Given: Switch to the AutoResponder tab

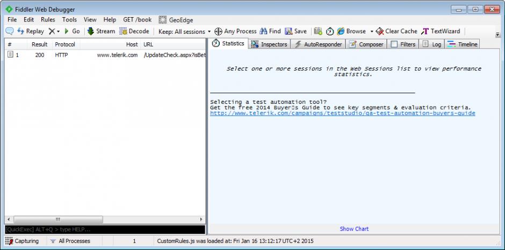Looking at the screenshot, I should pyautogui.click(x=318, y=44).
